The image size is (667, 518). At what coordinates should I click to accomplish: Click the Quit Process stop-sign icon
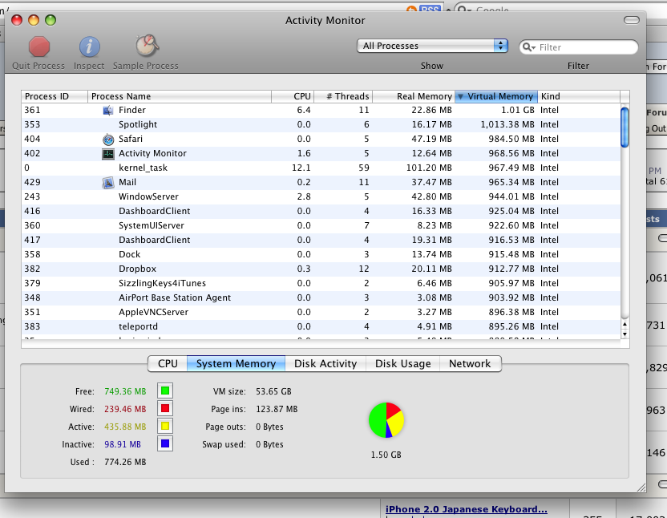click(39, 47)
